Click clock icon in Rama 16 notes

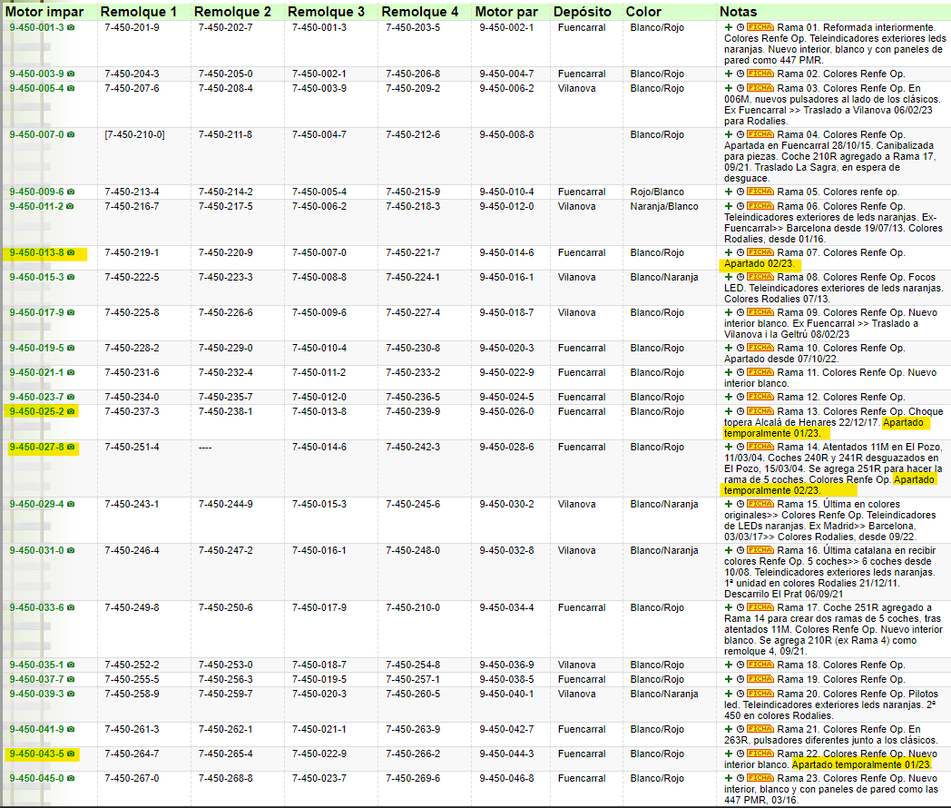click(740, 551)
